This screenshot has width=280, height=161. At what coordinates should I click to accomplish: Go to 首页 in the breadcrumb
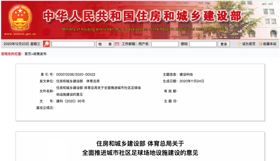pos(28,54)
